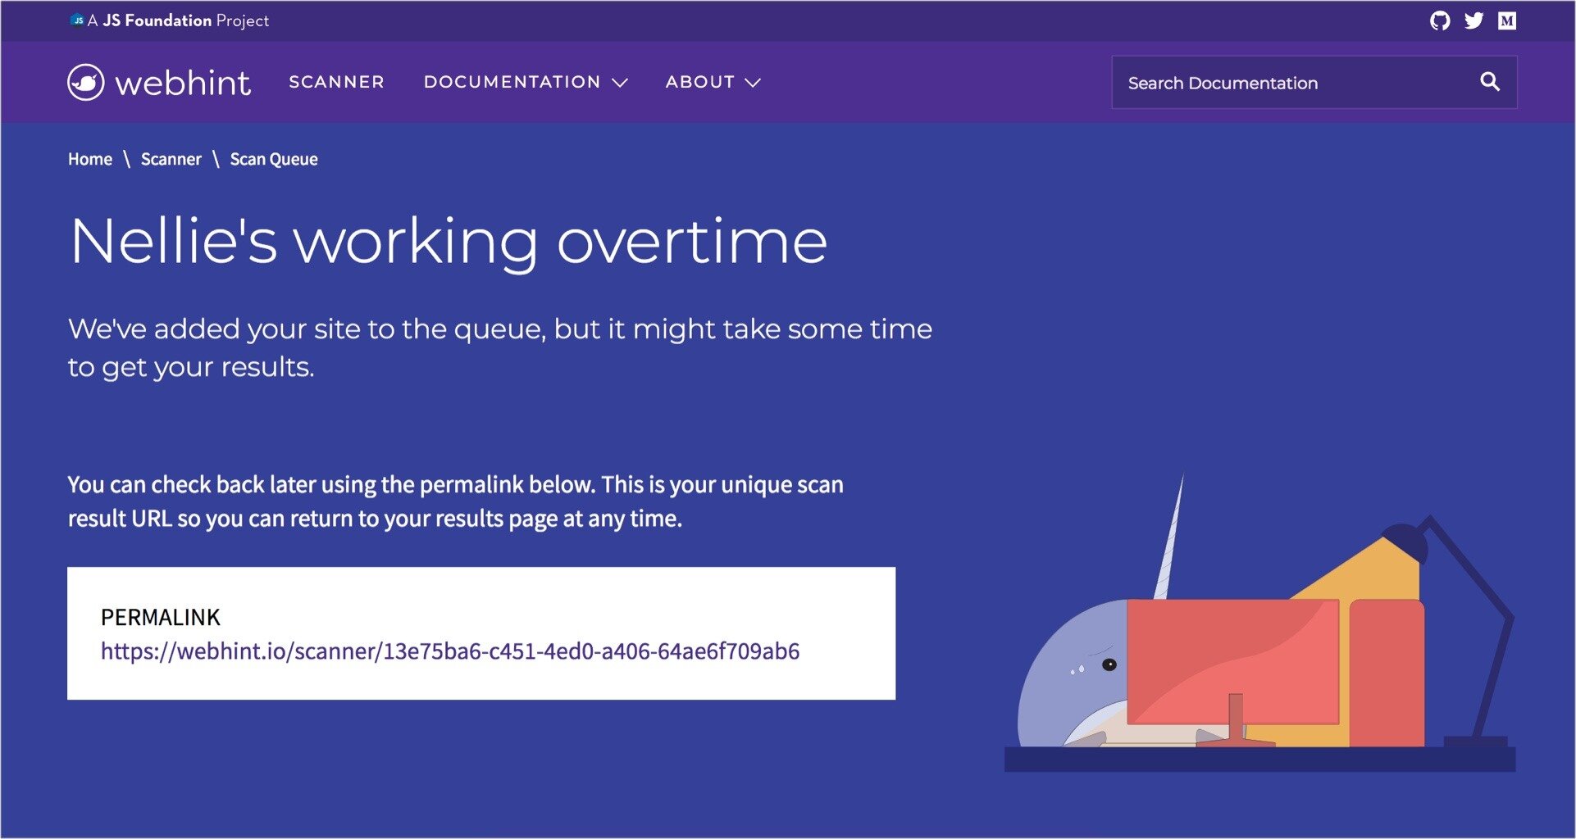This screenshot has width=1576, height=839.
Task: Open the Twitter bird icon
Action: (1474, 20)
